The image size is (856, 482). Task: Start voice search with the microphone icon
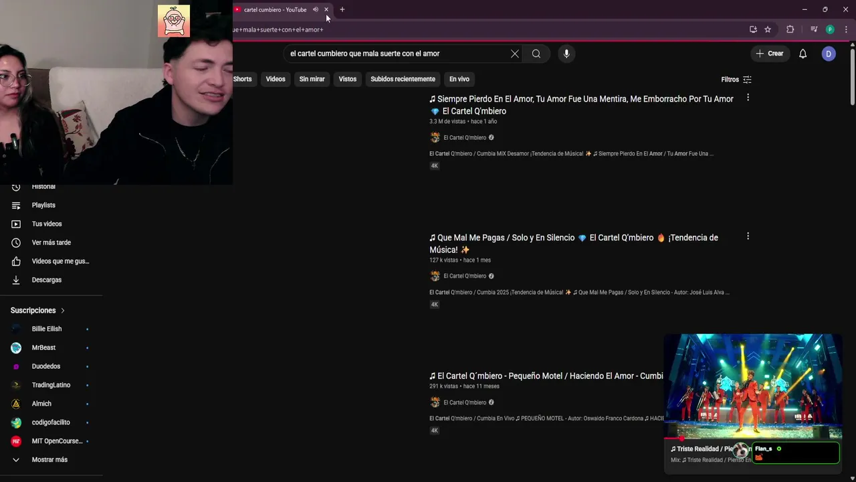[x=566, y=54]
